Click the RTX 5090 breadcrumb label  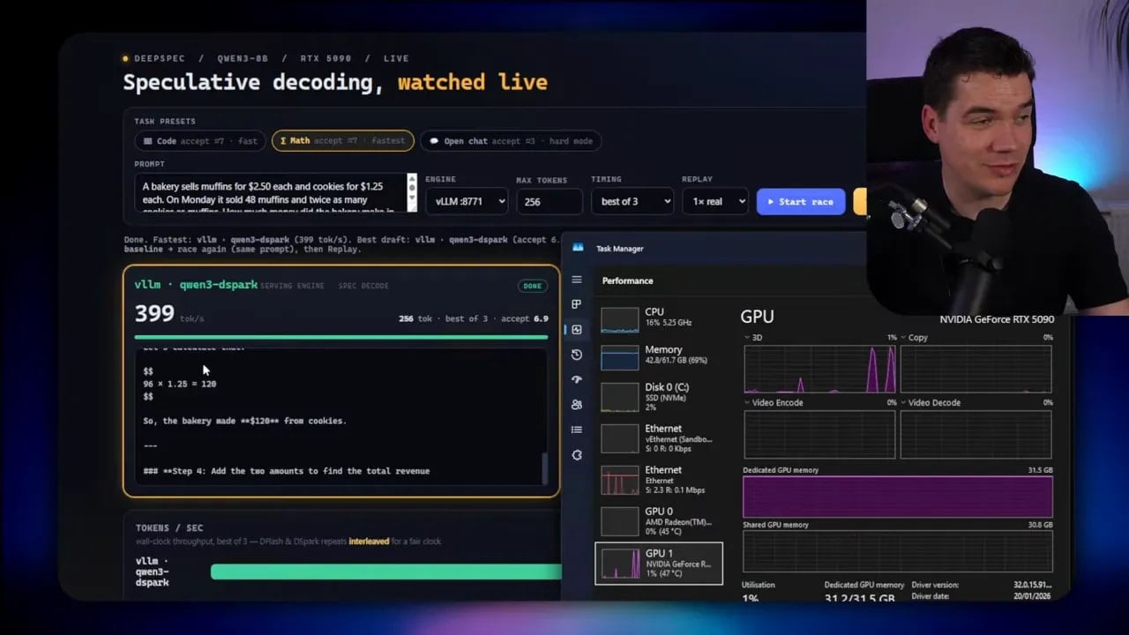point(325,58)
